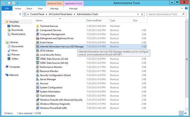The height and width of the screenshot is (117, 190).
Task: Open Manage tab under Shortcut Tools
Action: tap(55, 9)
